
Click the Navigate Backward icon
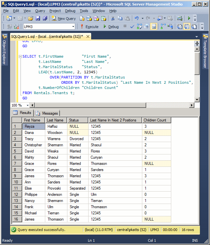160,18
